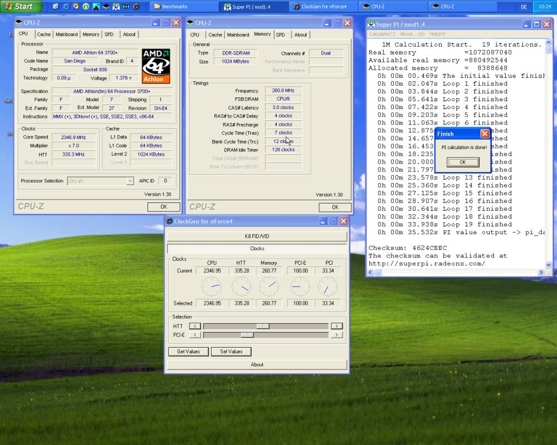
Task: Click OK in left CPU-Z window
Action: click(163, 207)
